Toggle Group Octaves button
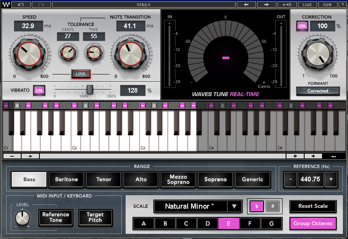The image size is (348, 239). 313,223
